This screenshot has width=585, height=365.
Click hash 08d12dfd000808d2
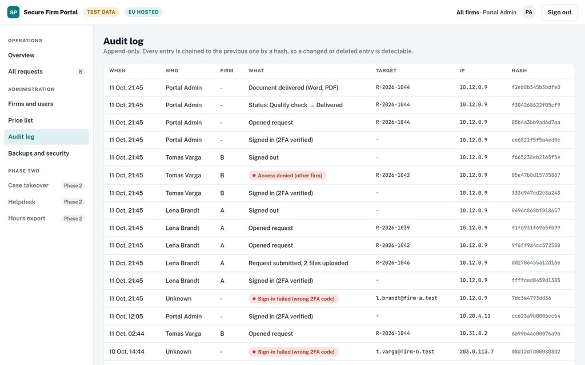click(536, 351)
